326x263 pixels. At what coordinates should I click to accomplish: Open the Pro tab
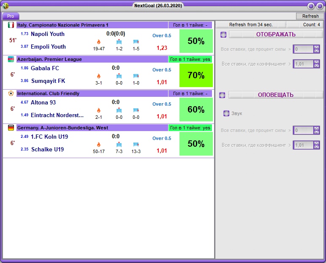click(11, 16)
